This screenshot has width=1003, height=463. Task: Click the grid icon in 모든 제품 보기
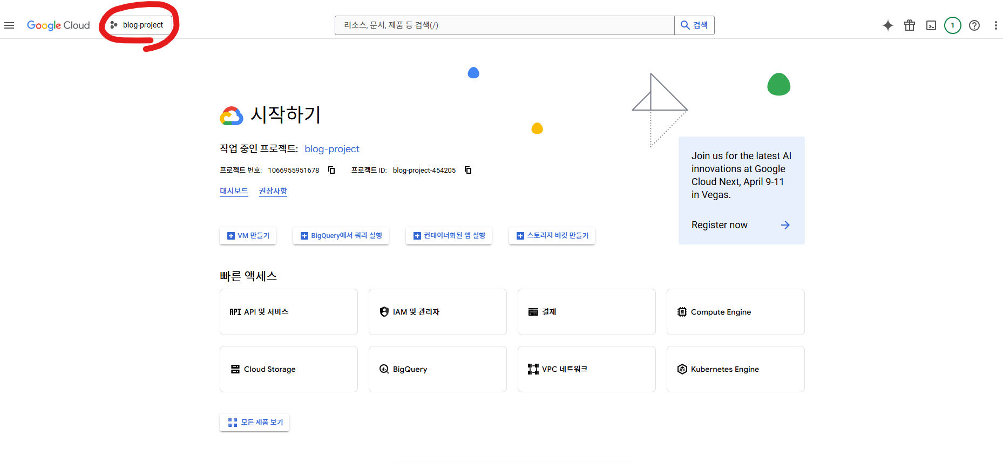coord(233,423)
